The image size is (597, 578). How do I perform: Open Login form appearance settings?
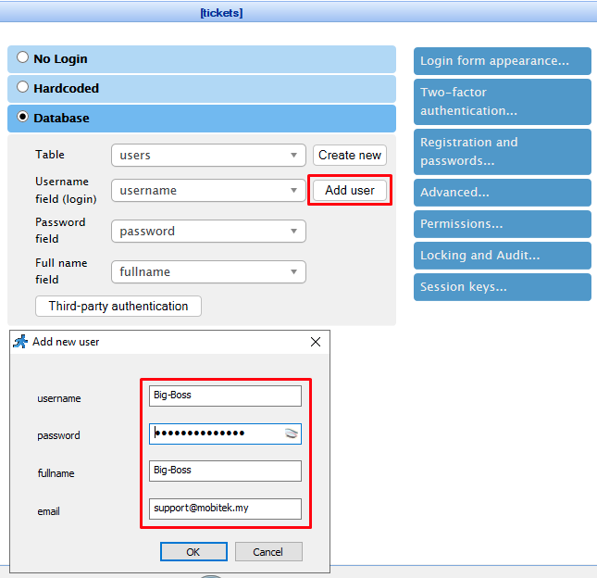pos(502,61)
